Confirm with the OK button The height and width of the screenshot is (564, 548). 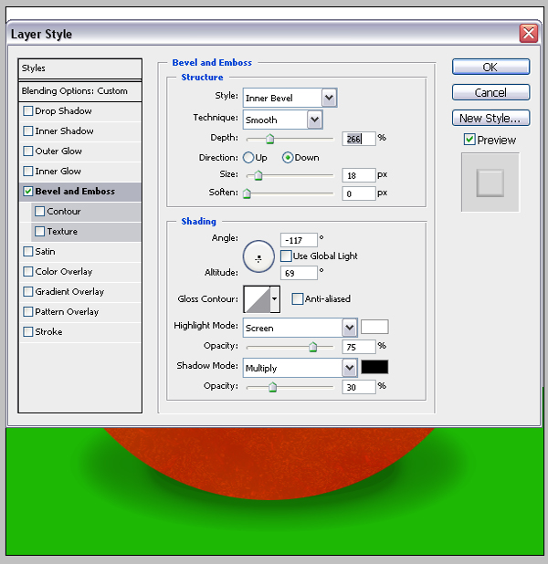coord(490,67)
